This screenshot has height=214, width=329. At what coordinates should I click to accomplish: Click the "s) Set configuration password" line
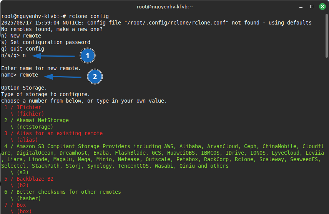(46, 42)
